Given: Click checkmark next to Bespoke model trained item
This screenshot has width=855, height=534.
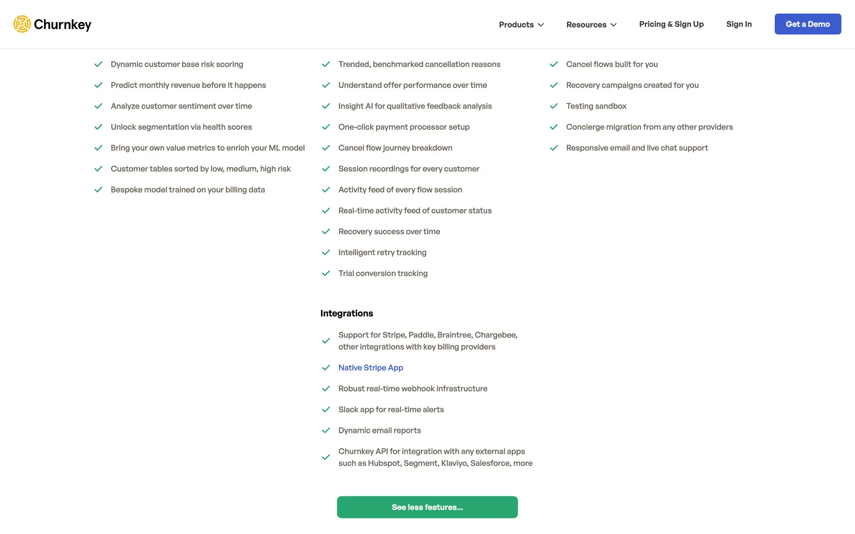Looking at the screenshot, I should 98,190.
